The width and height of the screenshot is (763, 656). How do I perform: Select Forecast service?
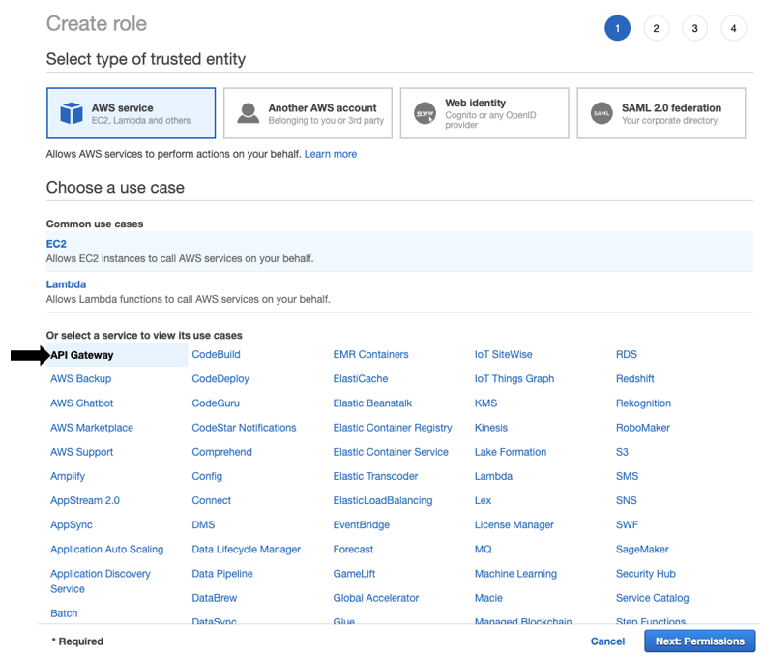[x=353, y=550]
